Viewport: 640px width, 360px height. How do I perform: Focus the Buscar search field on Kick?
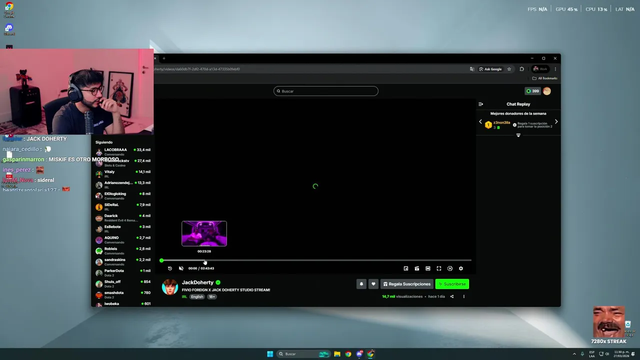click(326, 91)
